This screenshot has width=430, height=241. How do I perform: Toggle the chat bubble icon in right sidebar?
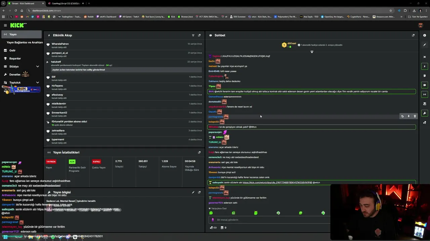(425, 85)
